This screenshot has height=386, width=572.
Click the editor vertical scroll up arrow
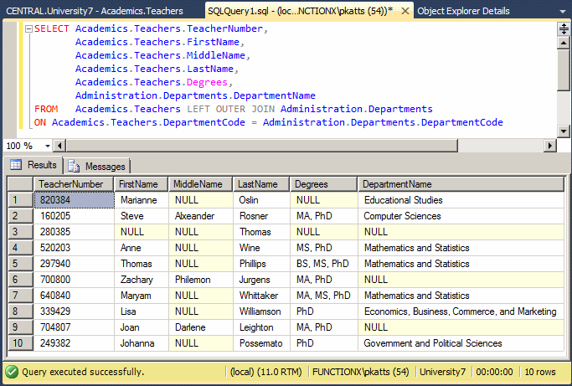click(564, 43)
